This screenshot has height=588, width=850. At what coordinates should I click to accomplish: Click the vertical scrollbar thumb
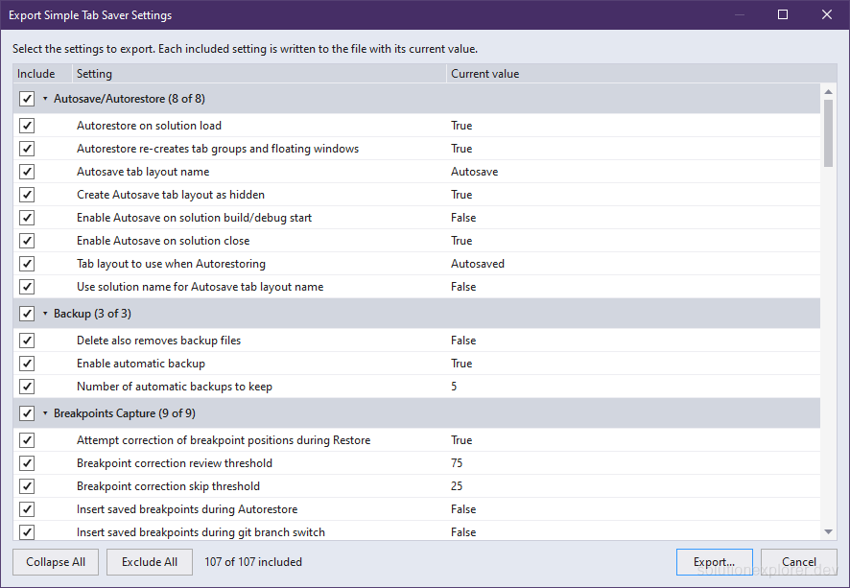tap(828, 133)
